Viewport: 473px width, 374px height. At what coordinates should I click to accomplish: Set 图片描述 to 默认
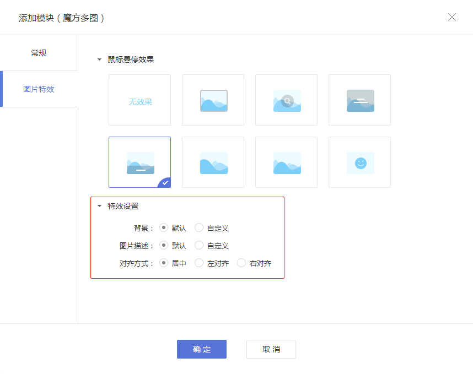point(164,245)
